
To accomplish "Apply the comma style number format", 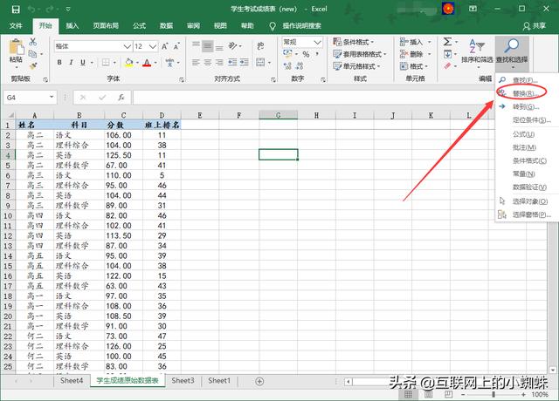I will pos(317,54).
